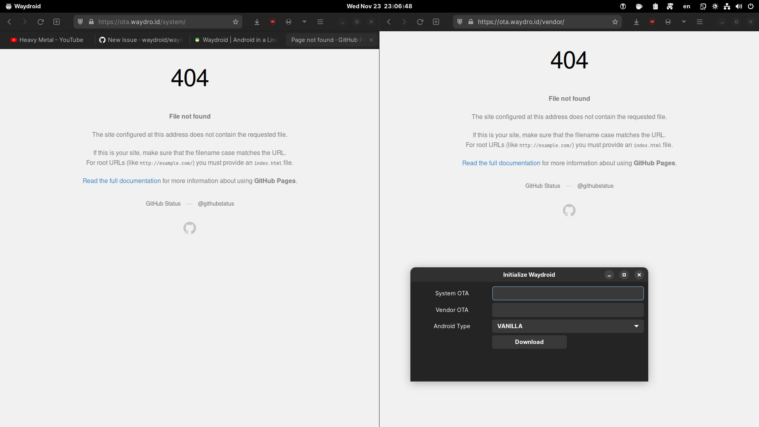This screenshot has width=759, height=427.
Task: Toggle the bookmark star for the vendor page
Action: [x=615, y=22]
